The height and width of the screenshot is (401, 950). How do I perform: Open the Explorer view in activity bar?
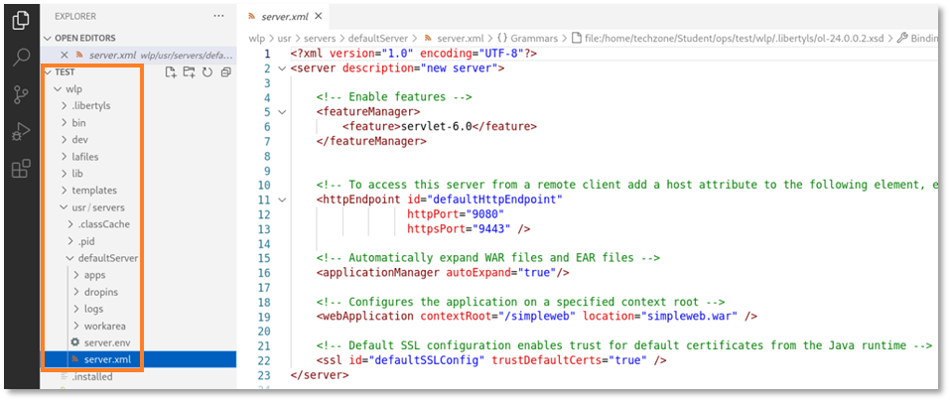pos(21,21)
